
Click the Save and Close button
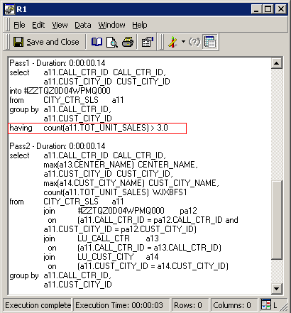click(x=46, y=42)
